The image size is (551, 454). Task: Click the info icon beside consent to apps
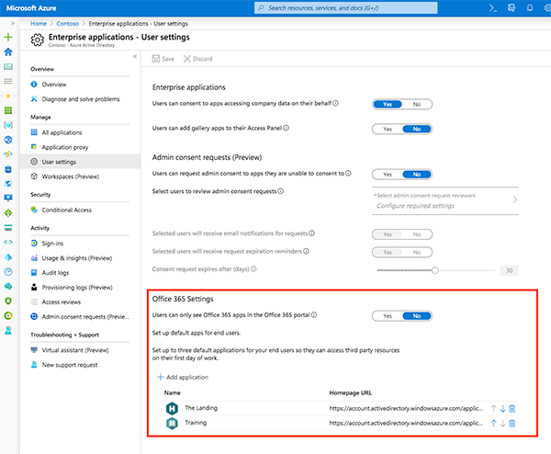[335, 103]
